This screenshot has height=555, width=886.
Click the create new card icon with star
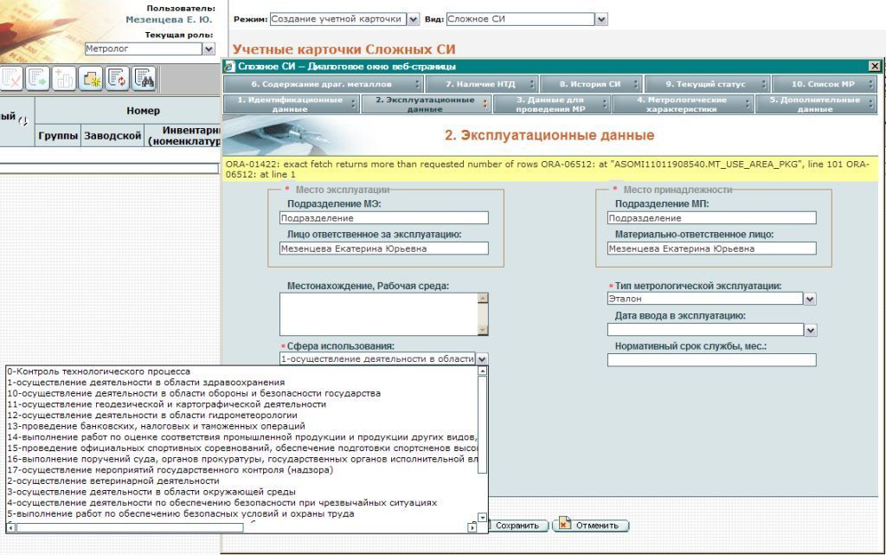91,79
